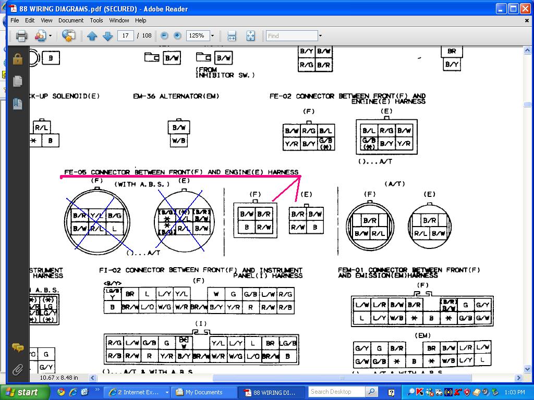Switch to My Documents taskbar window

tap(204, 392)
